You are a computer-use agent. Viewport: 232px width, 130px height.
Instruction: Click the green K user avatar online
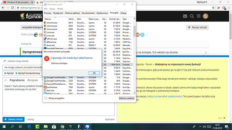click(142, 35)
